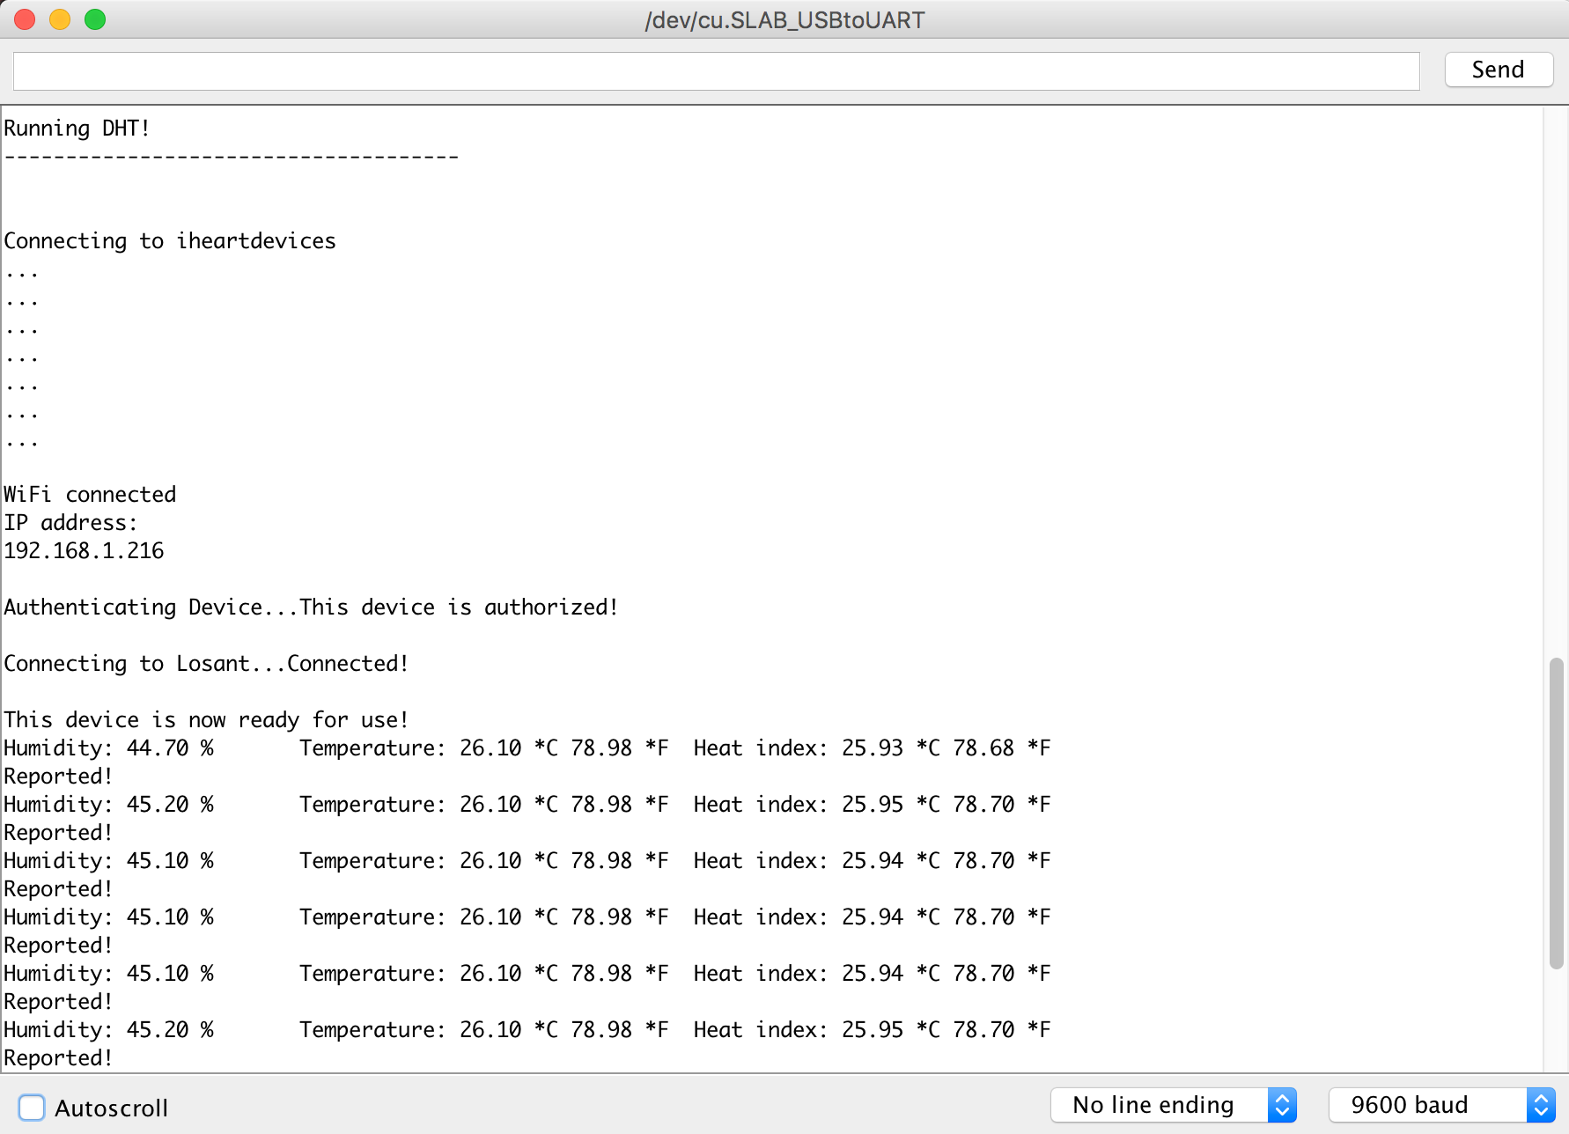Click the window title /dev/cu.SLAB_USBtoUART
This screenshot has width=1569, height=1134.
(784, 19)
